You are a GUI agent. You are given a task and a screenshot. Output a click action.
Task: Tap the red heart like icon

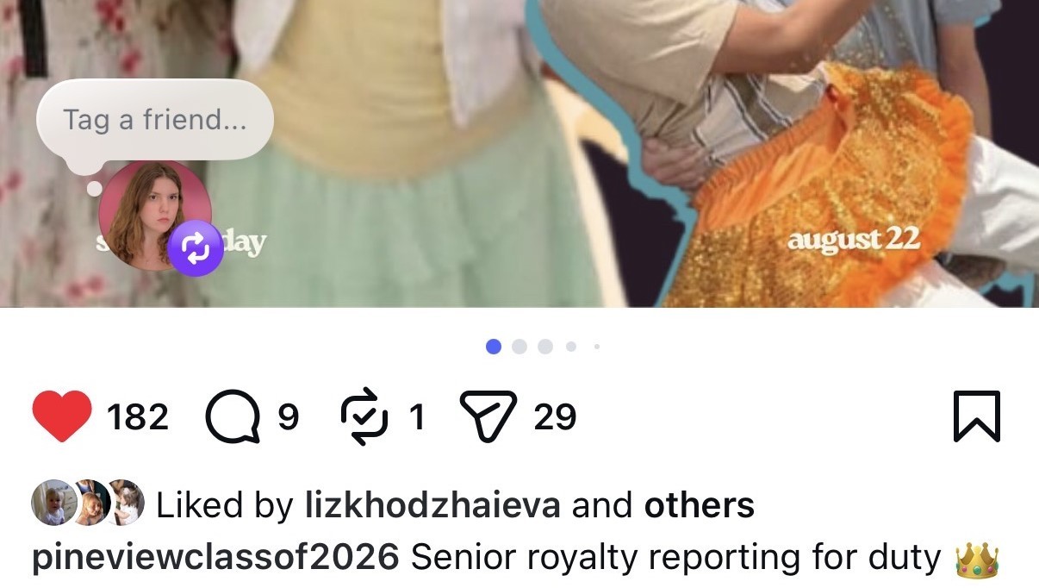62,416
